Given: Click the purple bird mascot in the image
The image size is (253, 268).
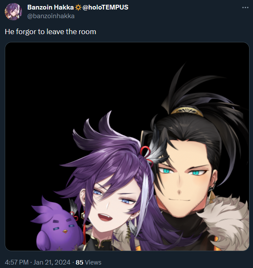Looking at the screenshot, I should [x=58, y=226].
